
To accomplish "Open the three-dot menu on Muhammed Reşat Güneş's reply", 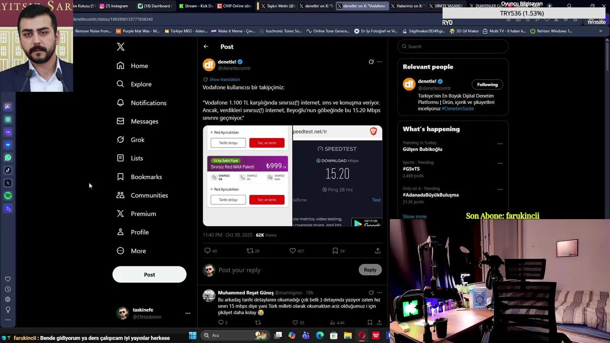I will click(379, 293).
